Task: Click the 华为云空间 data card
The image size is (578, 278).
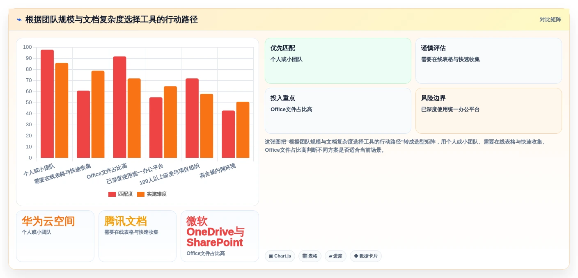Action: [x=55, y=236]
